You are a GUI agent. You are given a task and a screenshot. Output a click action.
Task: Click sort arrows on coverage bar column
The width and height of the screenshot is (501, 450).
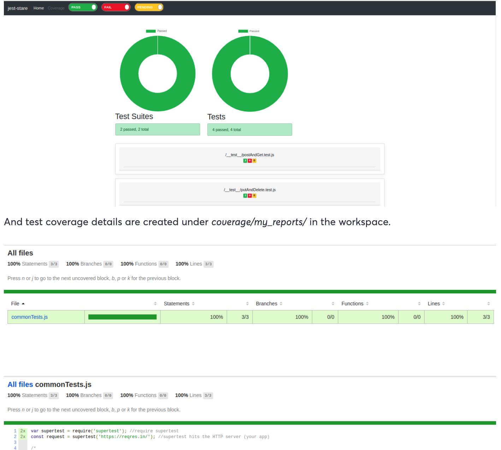point(155,304)
